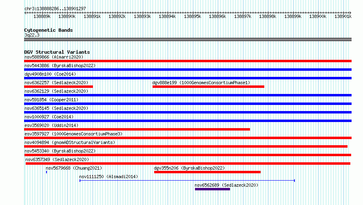Image resolution: width=363 pixels, height=205 pixels.
Task: Select the thin blue line of nsv1111250
Action: [187, 181]
